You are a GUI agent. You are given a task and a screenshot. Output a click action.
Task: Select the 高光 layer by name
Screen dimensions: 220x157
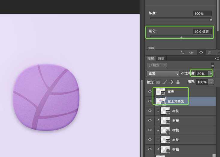click(x=171, y=92)
